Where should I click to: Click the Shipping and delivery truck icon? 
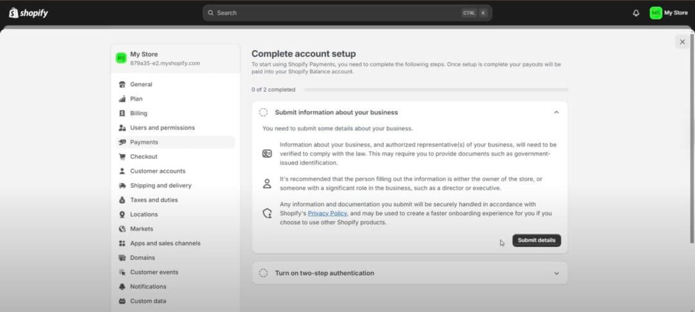coord(122,186)
